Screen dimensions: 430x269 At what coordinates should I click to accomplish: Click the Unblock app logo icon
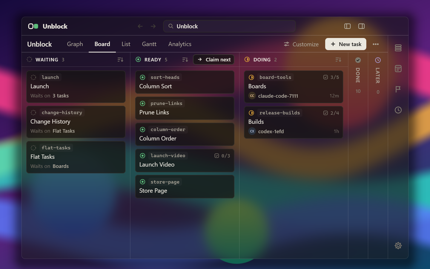click(x=33, y=26)
